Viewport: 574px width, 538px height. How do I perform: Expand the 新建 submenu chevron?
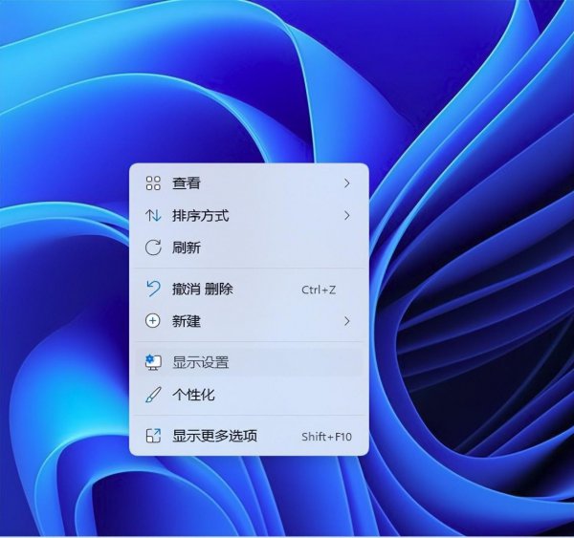click(x=346, y=321)
